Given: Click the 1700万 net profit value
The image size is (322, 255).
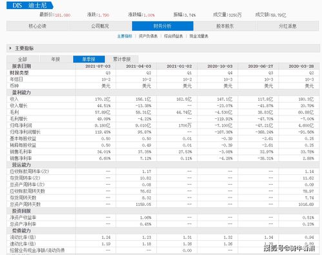Looking at the screenshot, I should coord(185,125).
